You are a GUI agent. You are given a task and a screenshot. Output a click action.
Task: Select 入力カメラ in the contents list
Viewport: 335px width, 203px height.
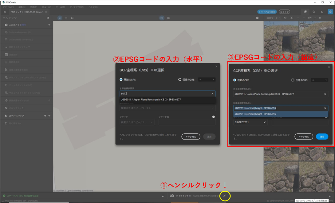(x=17, y=25)
